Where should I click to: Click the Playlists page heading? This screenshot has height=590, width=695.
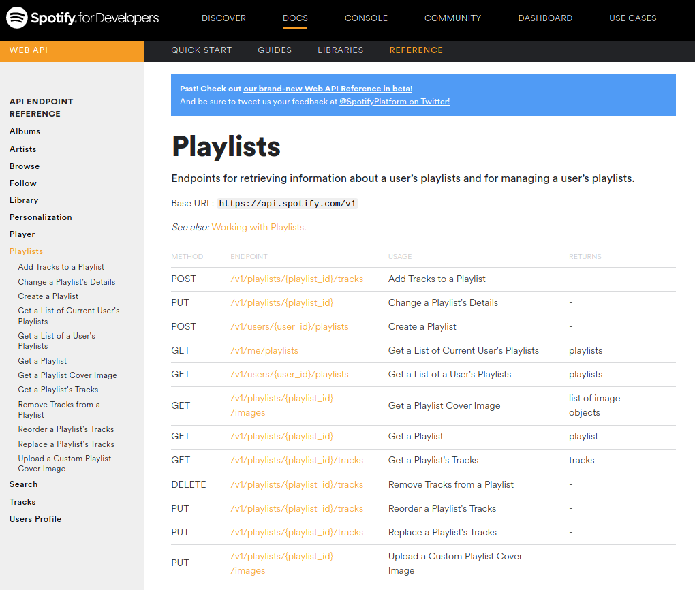pyautogui.click(x=226, y=146)
